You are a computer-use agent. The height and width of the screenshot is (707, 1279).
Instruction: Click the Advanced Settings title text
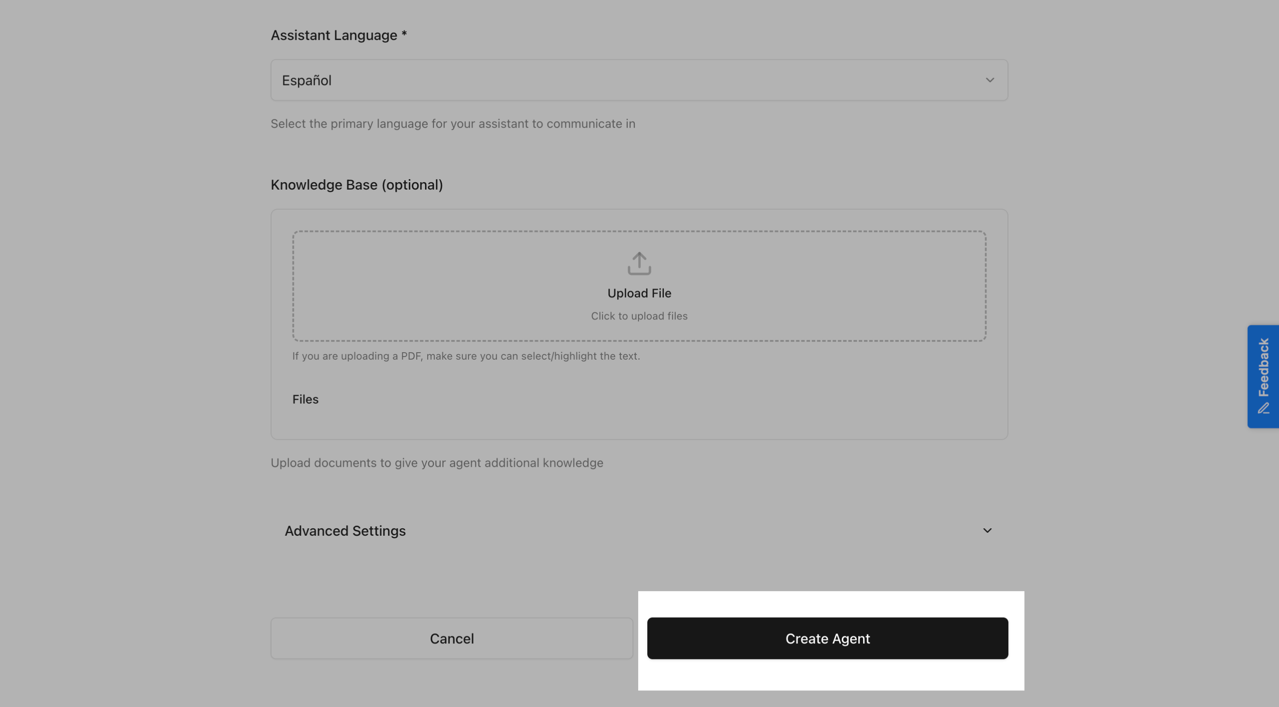pyautogui.click(x=344, y=530)
